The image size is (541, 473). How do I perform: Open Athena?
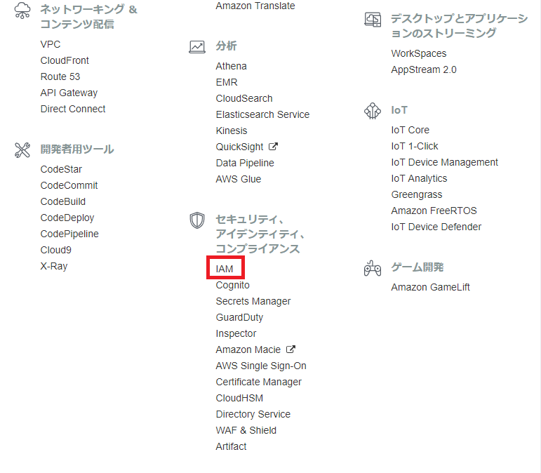click(231, 66)
